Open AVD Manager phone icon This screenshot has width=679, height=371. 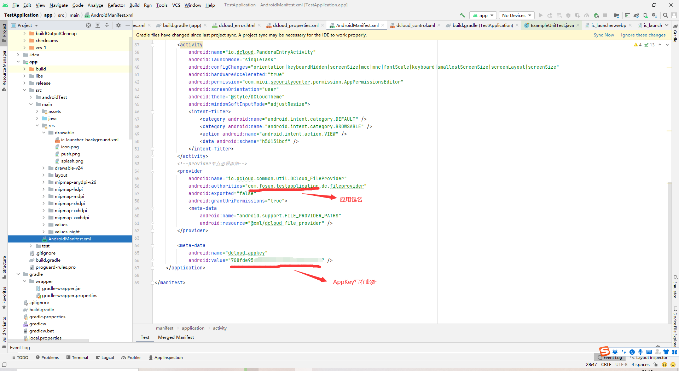coord(645,15)
